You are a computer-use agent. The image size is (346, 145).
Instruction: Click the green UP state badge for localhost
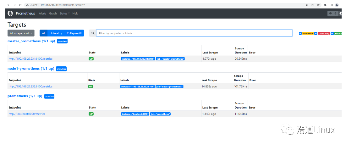(91, 114)
